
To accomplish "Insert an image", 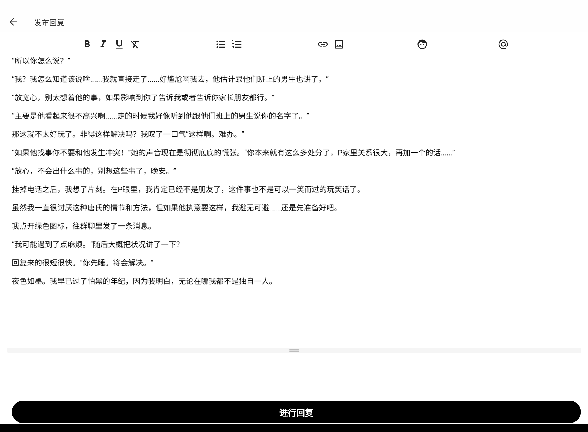I will click(x=339, y=44).
